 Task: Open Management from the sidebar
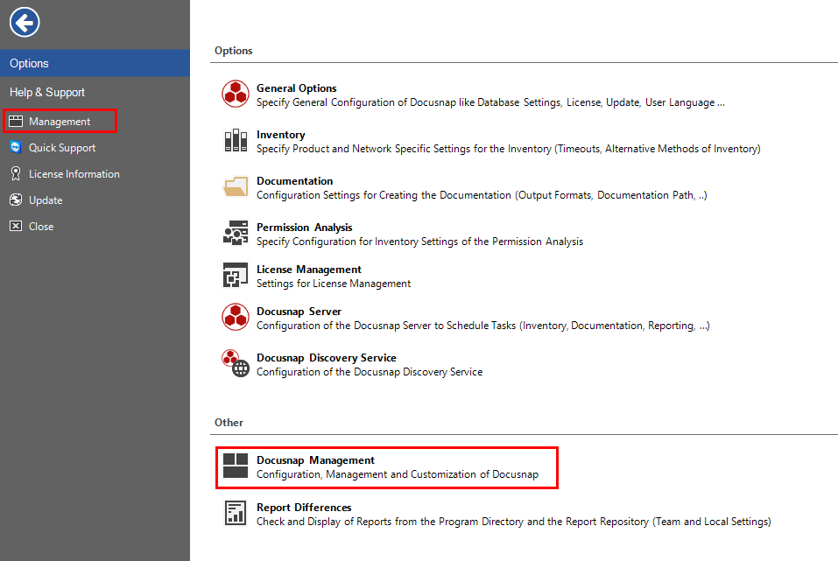60,122
